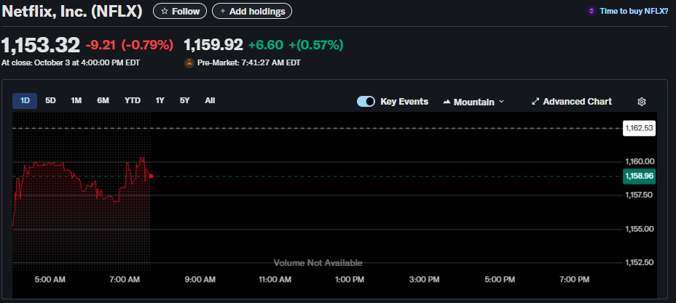676x303 pixels.
Task: Follow Netflix stock with star button
Action: point(180,12)
